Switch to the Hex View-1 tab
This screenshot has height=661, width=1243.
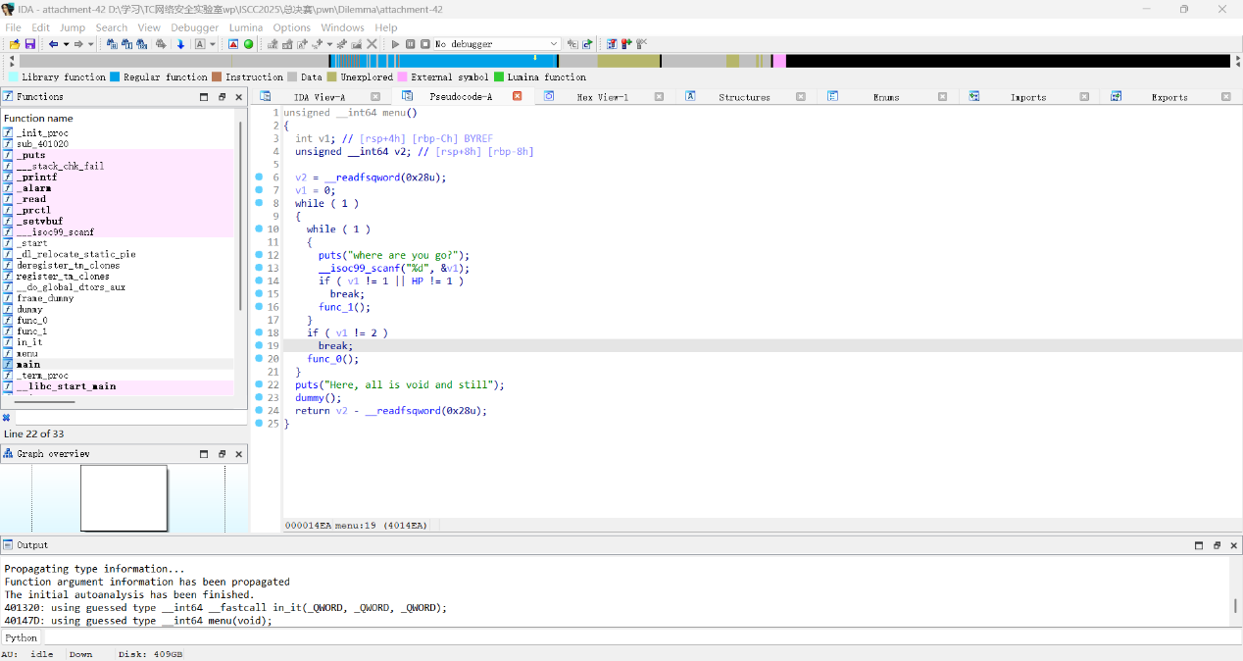click(x=602, y=97)
